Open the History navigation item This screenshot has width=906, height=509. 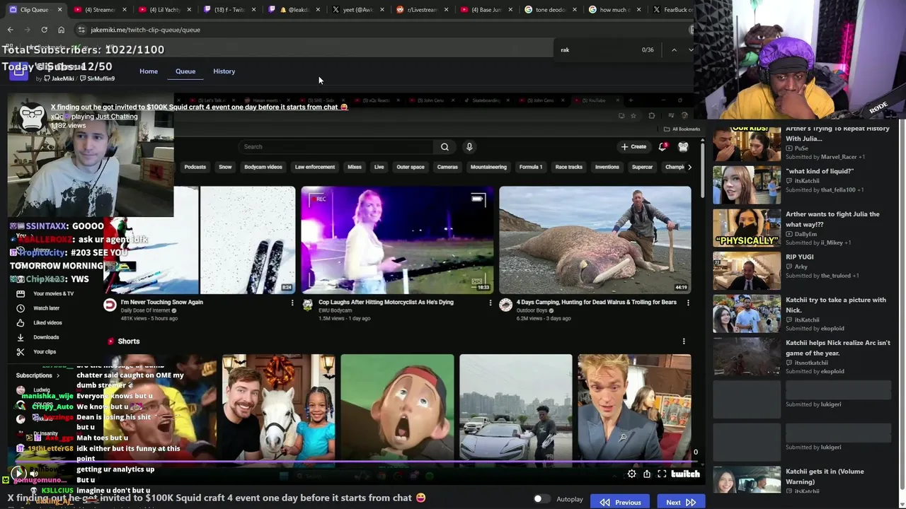coord(224,71)
